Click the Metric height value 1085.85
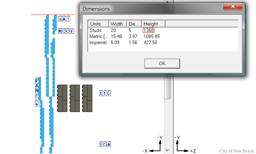 tap(152, 36)
